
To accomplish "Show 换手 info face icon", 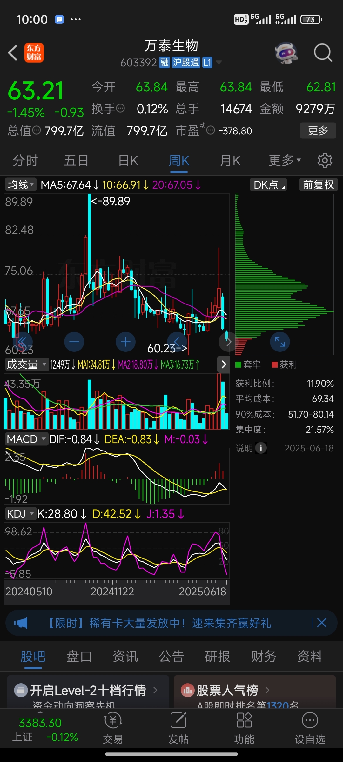I will (120, 108).
